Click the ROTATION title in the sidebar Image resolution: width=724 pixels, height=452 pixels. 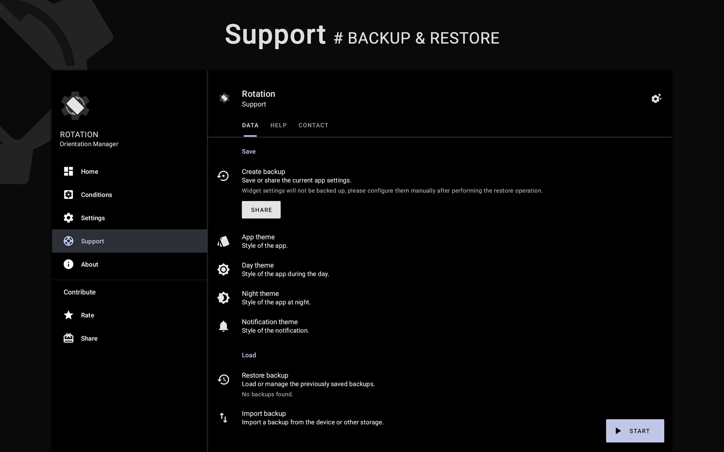click(x=79, y=134)
